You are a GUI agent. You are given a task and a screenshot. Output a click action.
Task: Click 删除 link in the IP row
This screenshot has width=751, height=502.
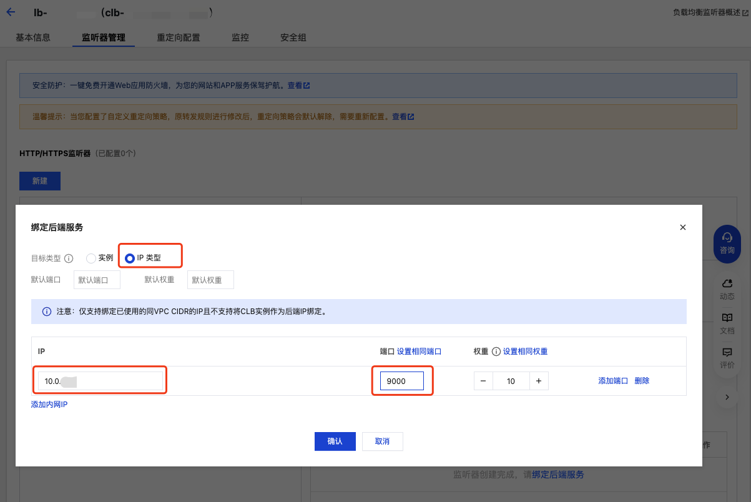[x=642, y=380]
